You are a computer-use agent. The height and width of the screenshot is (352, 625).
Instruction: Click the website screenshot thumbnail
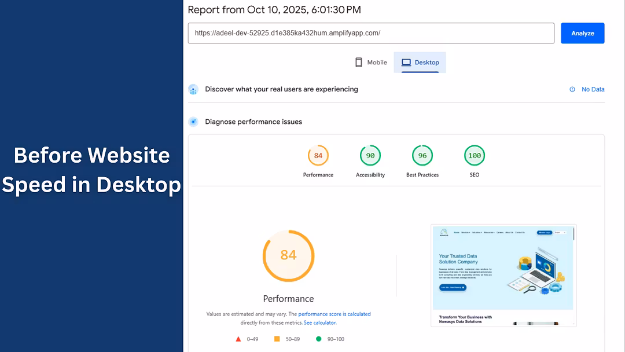tap(503, 275)
